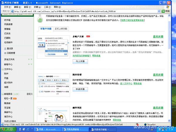Open the 收藏 menu
Screen dimensions: 176x132
pyautogui.click(x=37, y=7)
